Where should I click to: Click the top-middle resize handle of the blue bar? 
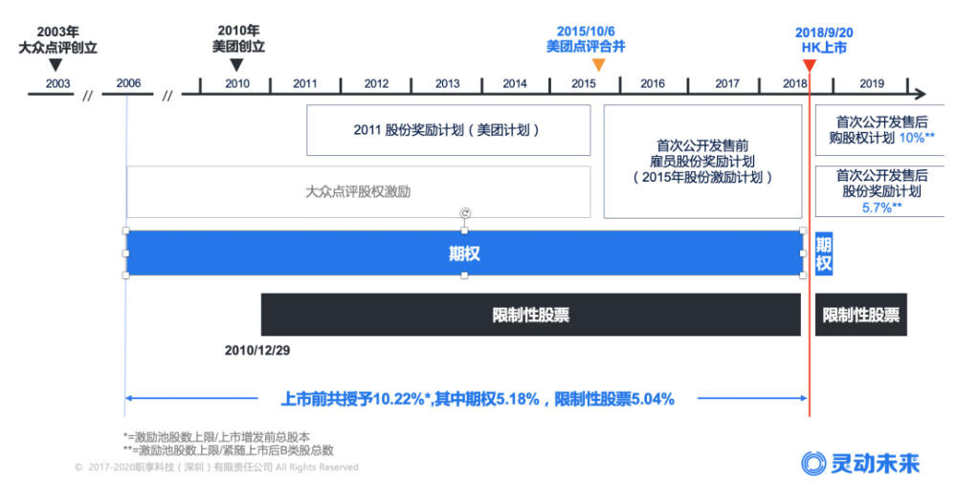click(465, 231)
